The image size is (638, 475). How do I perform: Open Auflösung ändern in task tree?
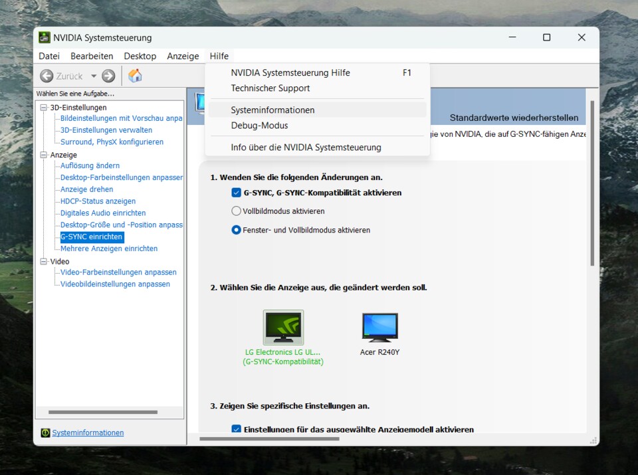tap(90, 165)
